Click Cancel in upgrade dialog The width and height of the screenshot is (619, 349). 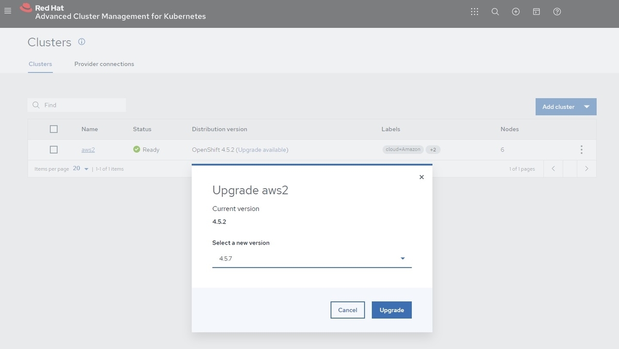coord(348,310)
